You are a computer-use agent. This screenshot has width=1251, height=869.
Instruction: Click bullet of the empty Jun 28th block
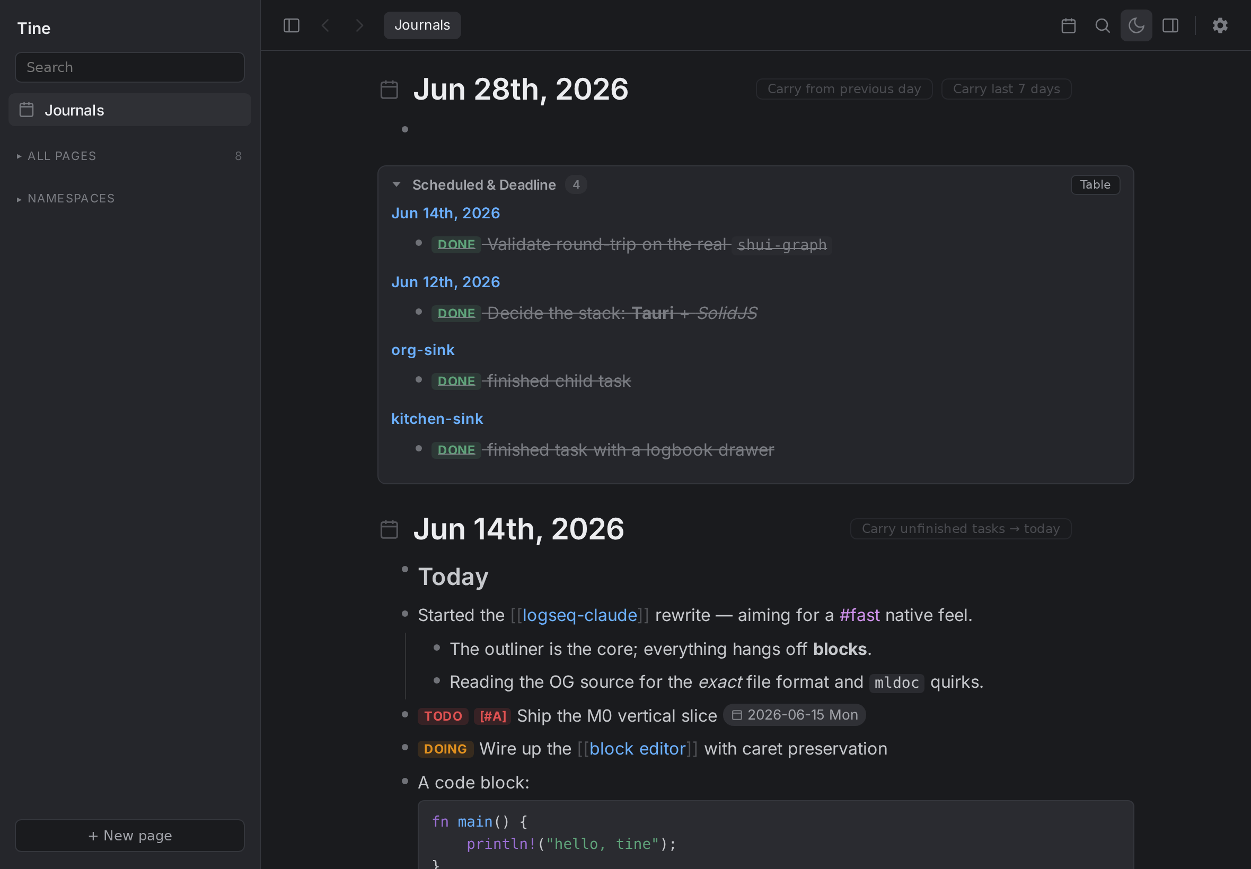[404, 129]
